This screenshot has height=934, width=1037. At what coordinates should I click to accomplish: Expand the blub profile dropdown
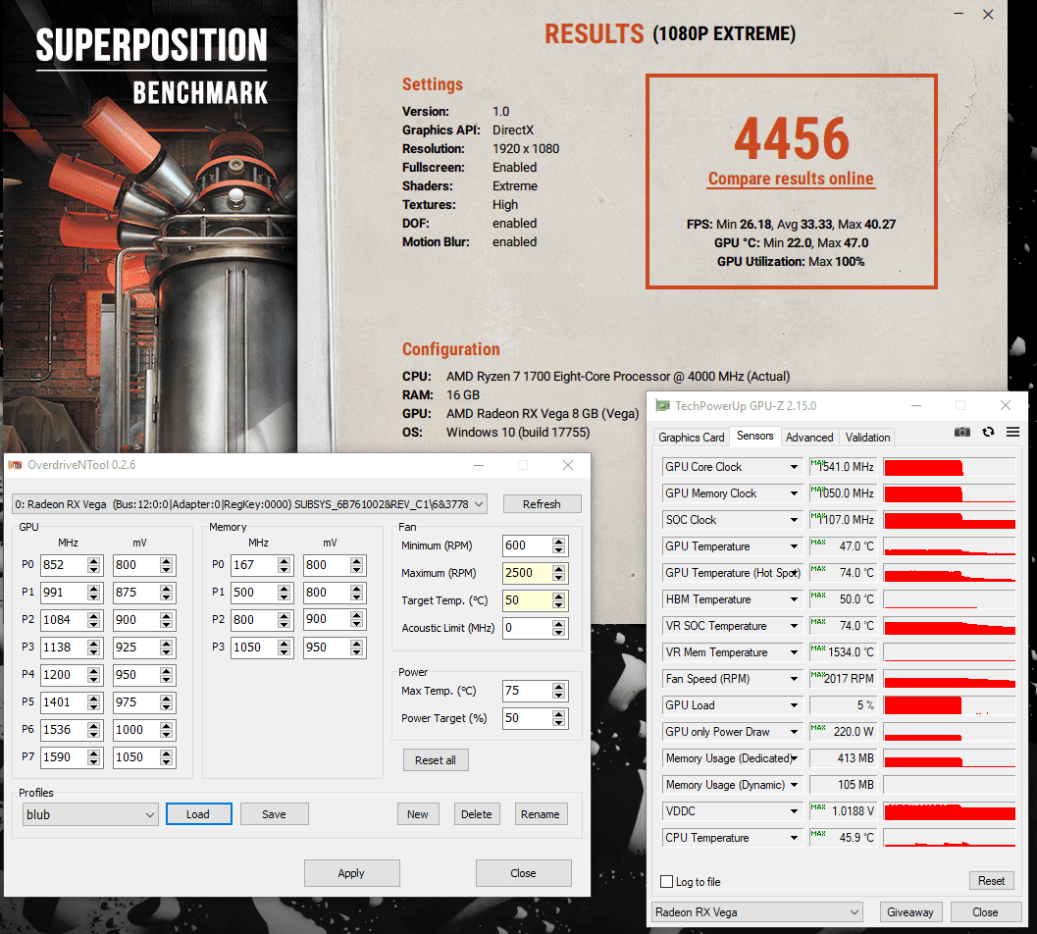pyautogui.click(x=90, y=814)
